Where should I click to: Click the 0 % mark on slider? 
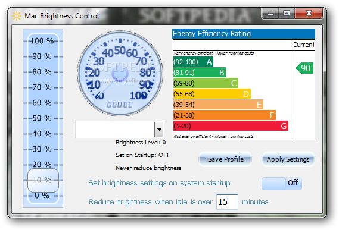[x=42, y=196]
